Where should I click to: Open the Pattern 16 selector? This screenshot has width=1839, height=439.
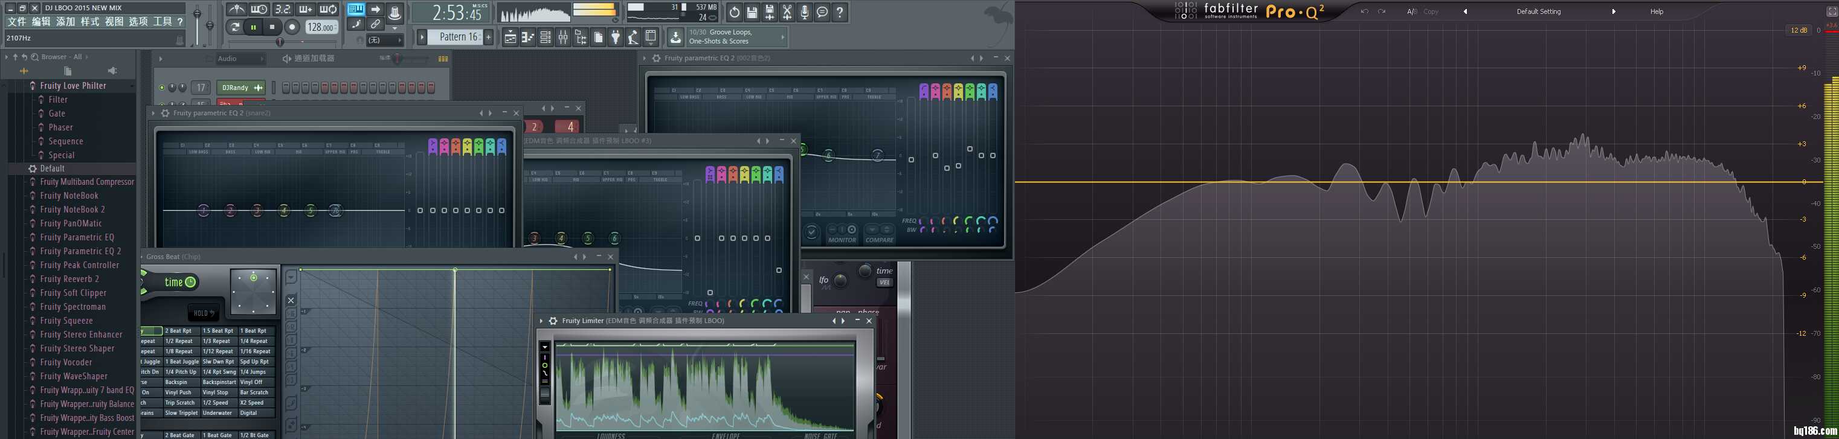pyautogui.click(x=457, y=37)
